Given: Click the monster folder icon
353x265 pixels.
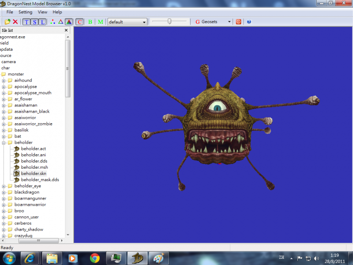Looking at the screenshot, I should click(x=4, y=74).
